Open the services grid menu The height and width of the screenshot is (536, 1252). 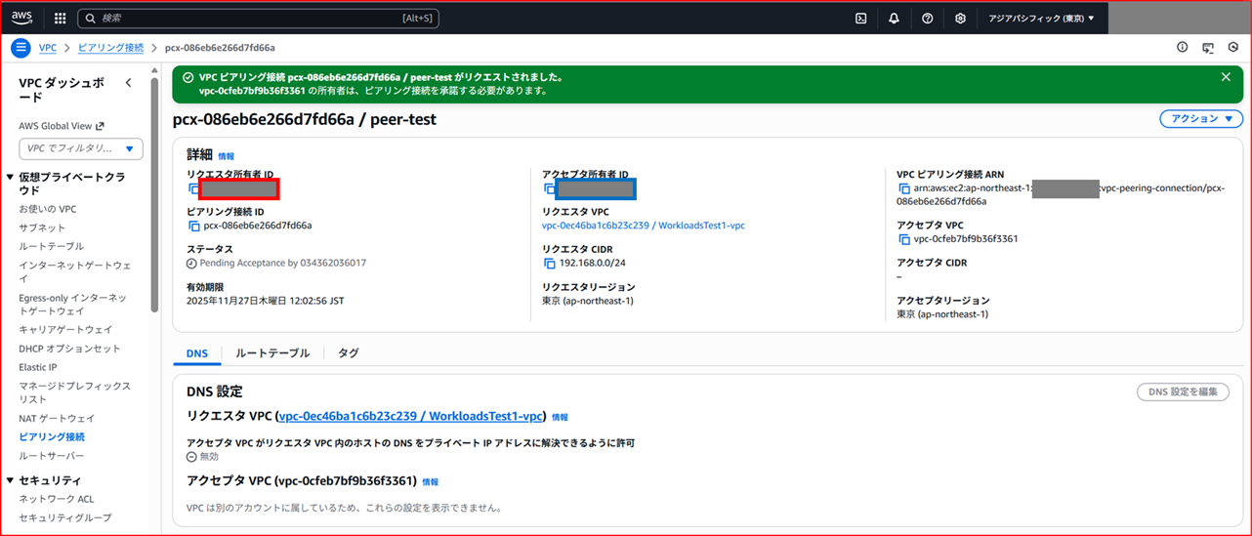60,18
